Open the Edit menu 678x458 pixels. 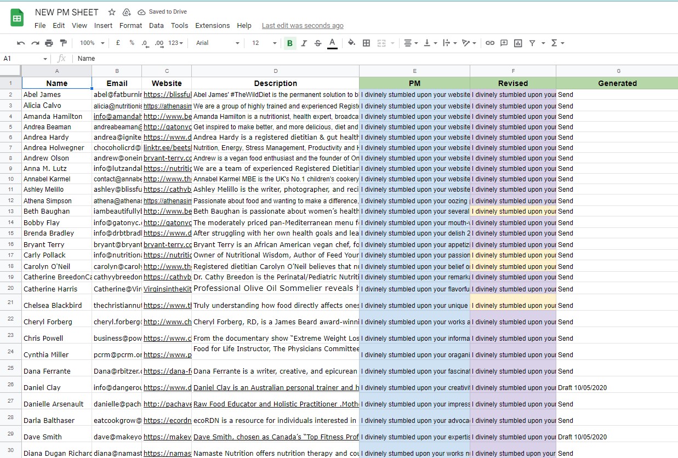click(x=59, y=25)
